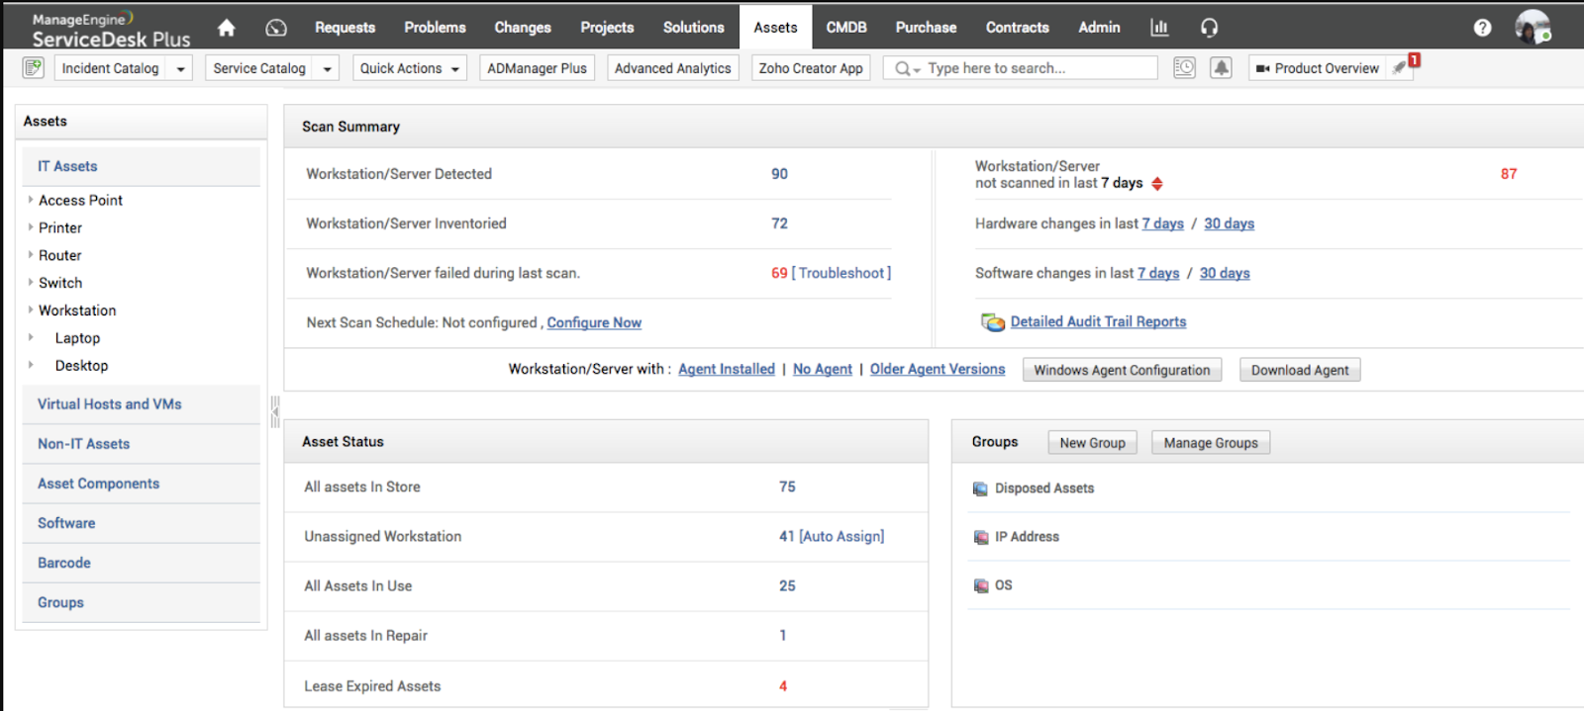This screenshot has height=711, width=1584.
Task: Expand the Access Point tree node
Action: click(31, 200)
